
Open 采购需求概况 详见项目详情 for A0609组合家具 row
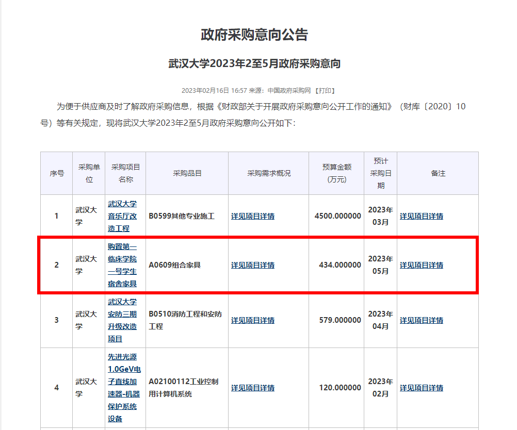click(x=253, y=265)
